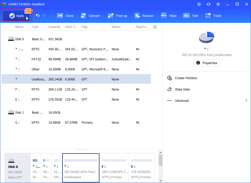Click the 931.56GB capacity of Disk 0
Screen dimensions: 251x183
[x=55, y=39]
